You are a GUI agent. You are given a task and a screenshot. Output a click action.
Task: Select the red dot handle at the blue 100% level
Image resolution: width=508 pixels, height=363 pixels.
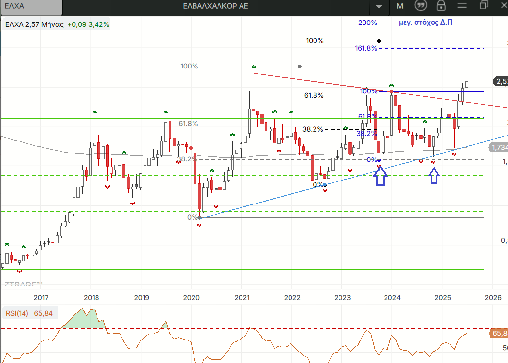click(392, 92)
